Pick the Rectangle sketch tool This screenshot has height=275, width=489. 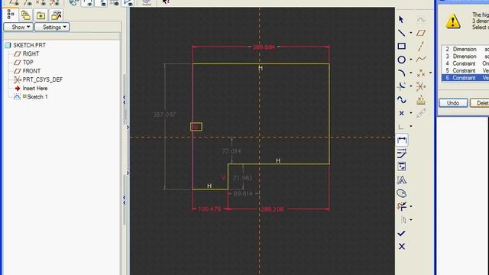point(401,46)
